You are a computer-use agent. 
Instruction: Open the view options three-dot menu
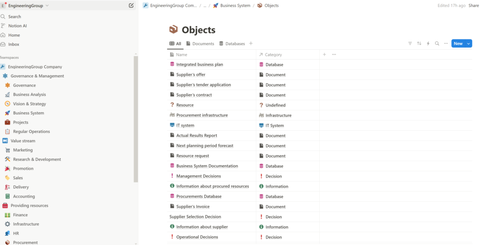tap(446, 44)
